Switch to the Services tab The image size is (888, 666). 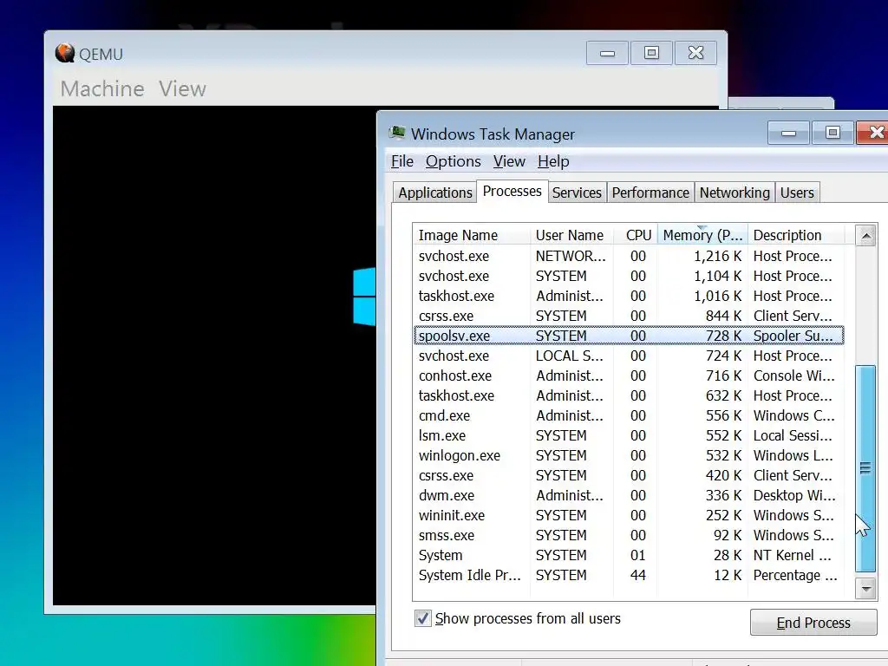coord(577,193)
